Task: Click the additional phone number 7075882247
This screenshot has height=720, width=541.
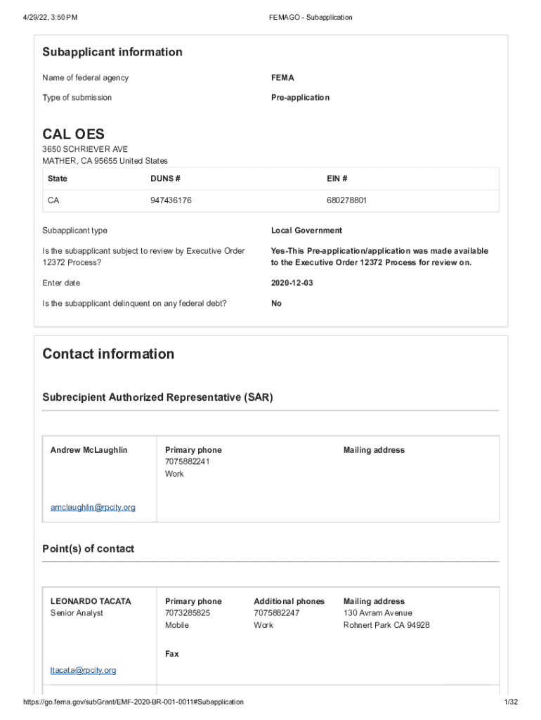Action: 276,613
